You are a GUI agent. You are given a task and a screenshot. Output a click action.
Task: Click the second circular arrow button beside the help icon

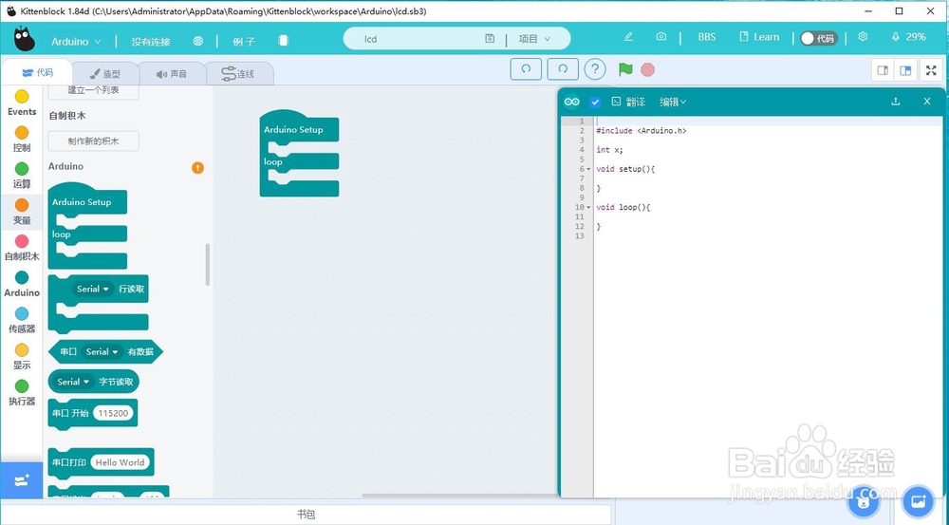(562, 69)
